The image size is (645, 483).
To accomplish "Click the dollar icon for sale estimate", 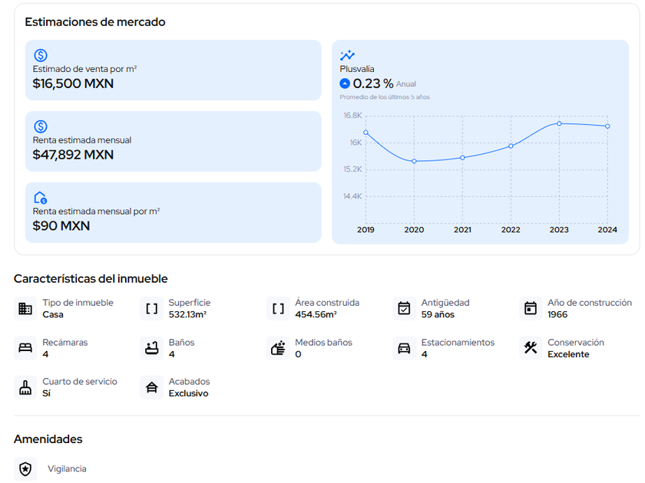I will point(41,55).
